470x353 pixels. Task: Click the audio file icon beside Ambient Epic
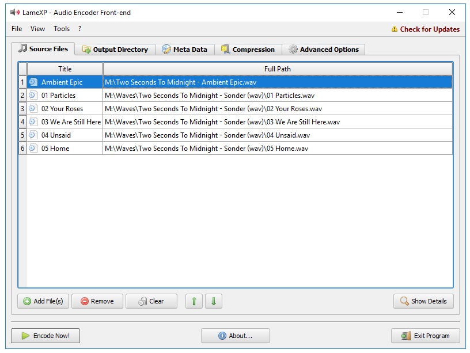pos(33,82)
